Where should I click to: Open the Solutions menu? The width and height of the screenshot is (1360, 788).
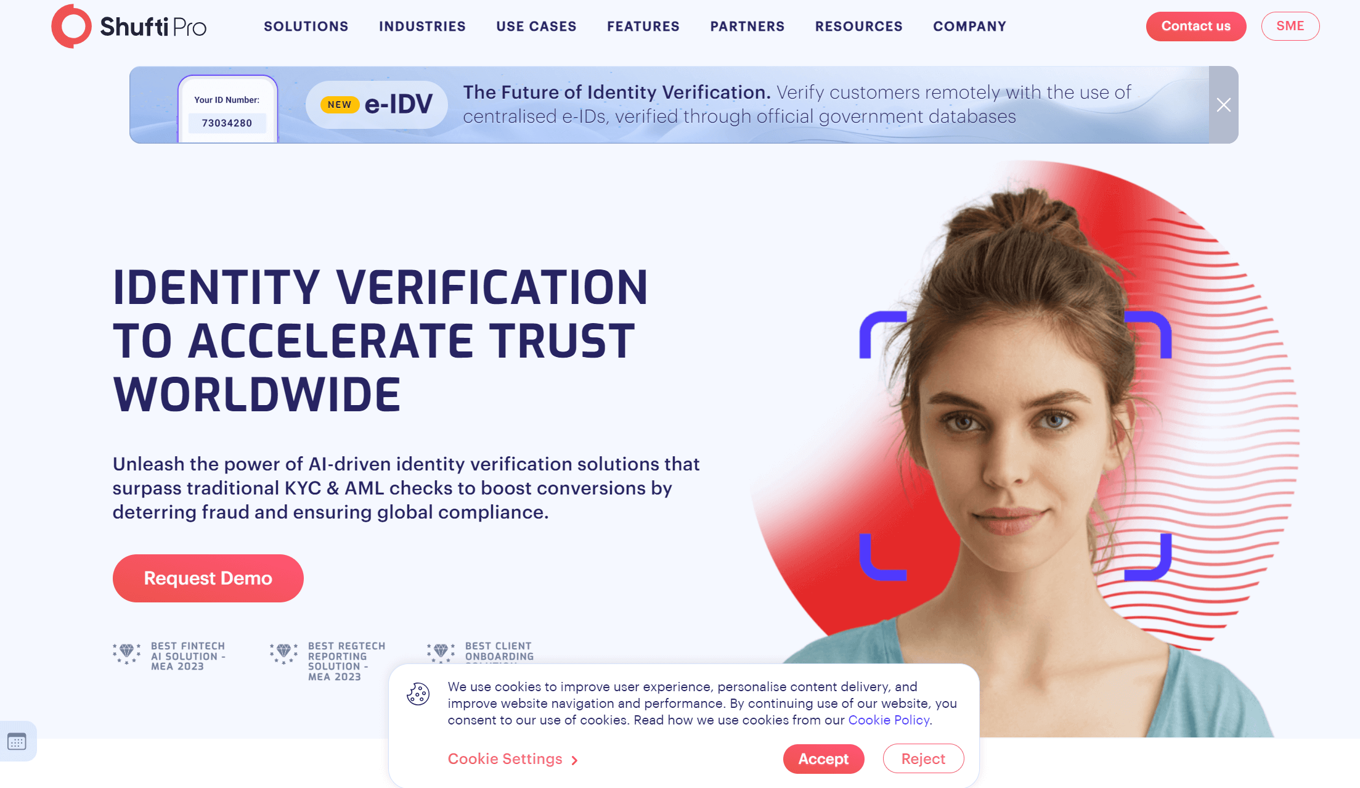pyautogui.click(x=306, y=27)
